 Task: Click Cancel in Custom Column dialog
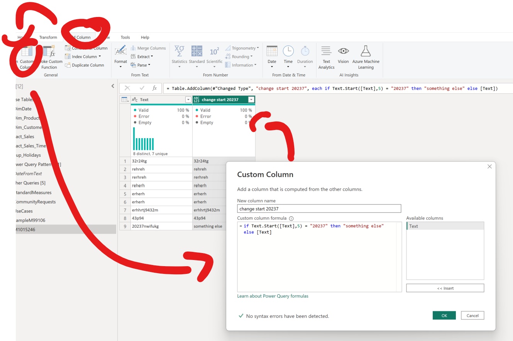click(472, 316)
